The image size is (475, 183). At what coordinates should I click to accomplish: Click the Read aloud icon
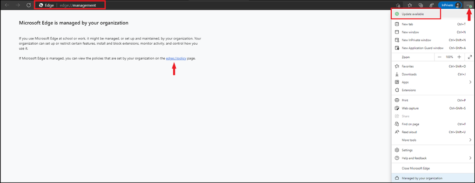[x=397, y=132]
